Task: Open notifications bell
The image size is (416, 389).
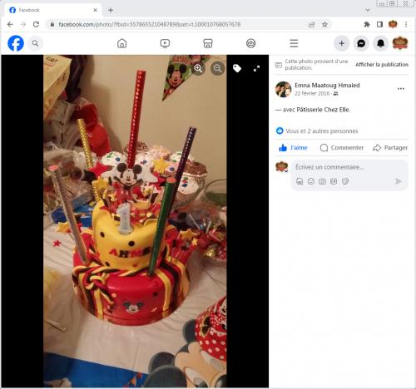Action: [380, 43]
